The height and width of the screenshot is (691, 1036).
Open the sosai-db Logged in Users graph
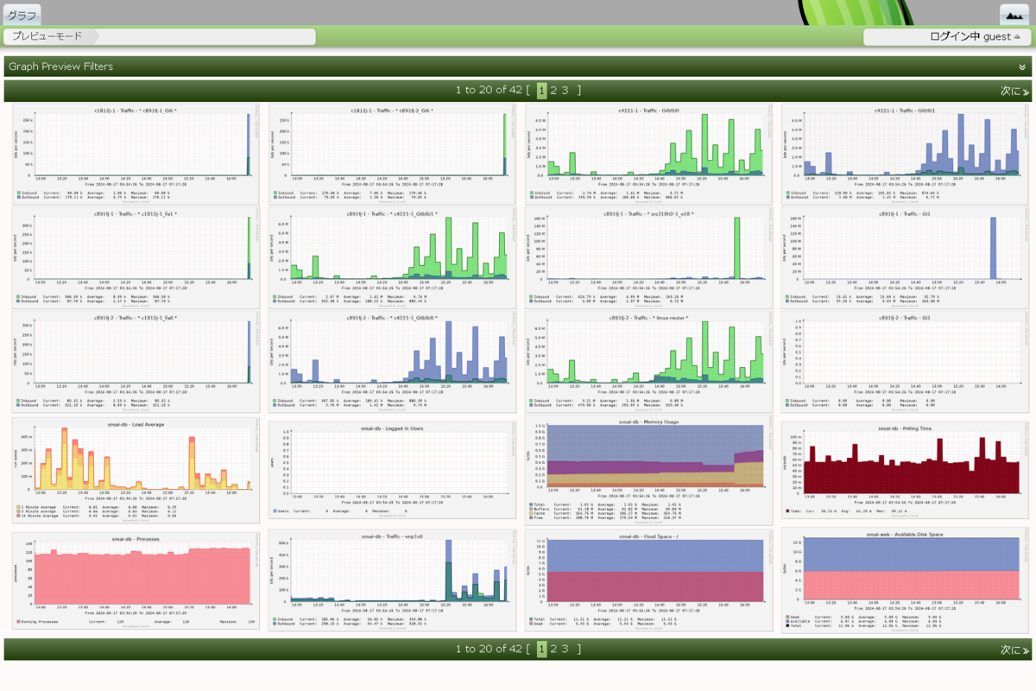click(393, 471)
